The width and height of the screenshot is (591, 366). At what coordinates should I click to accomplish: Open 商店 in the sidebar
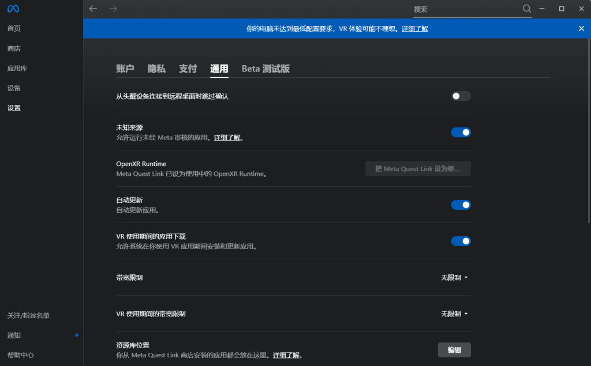click(x=14, y=48)
